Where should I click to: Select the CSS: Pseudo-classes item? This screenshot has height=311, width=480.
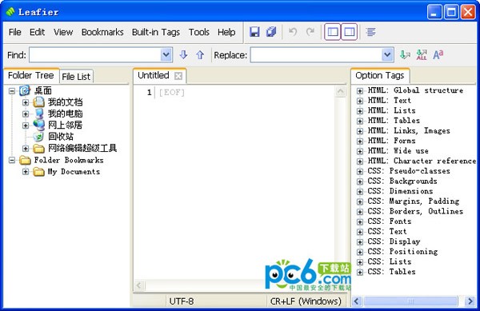(x=409, y=171)
